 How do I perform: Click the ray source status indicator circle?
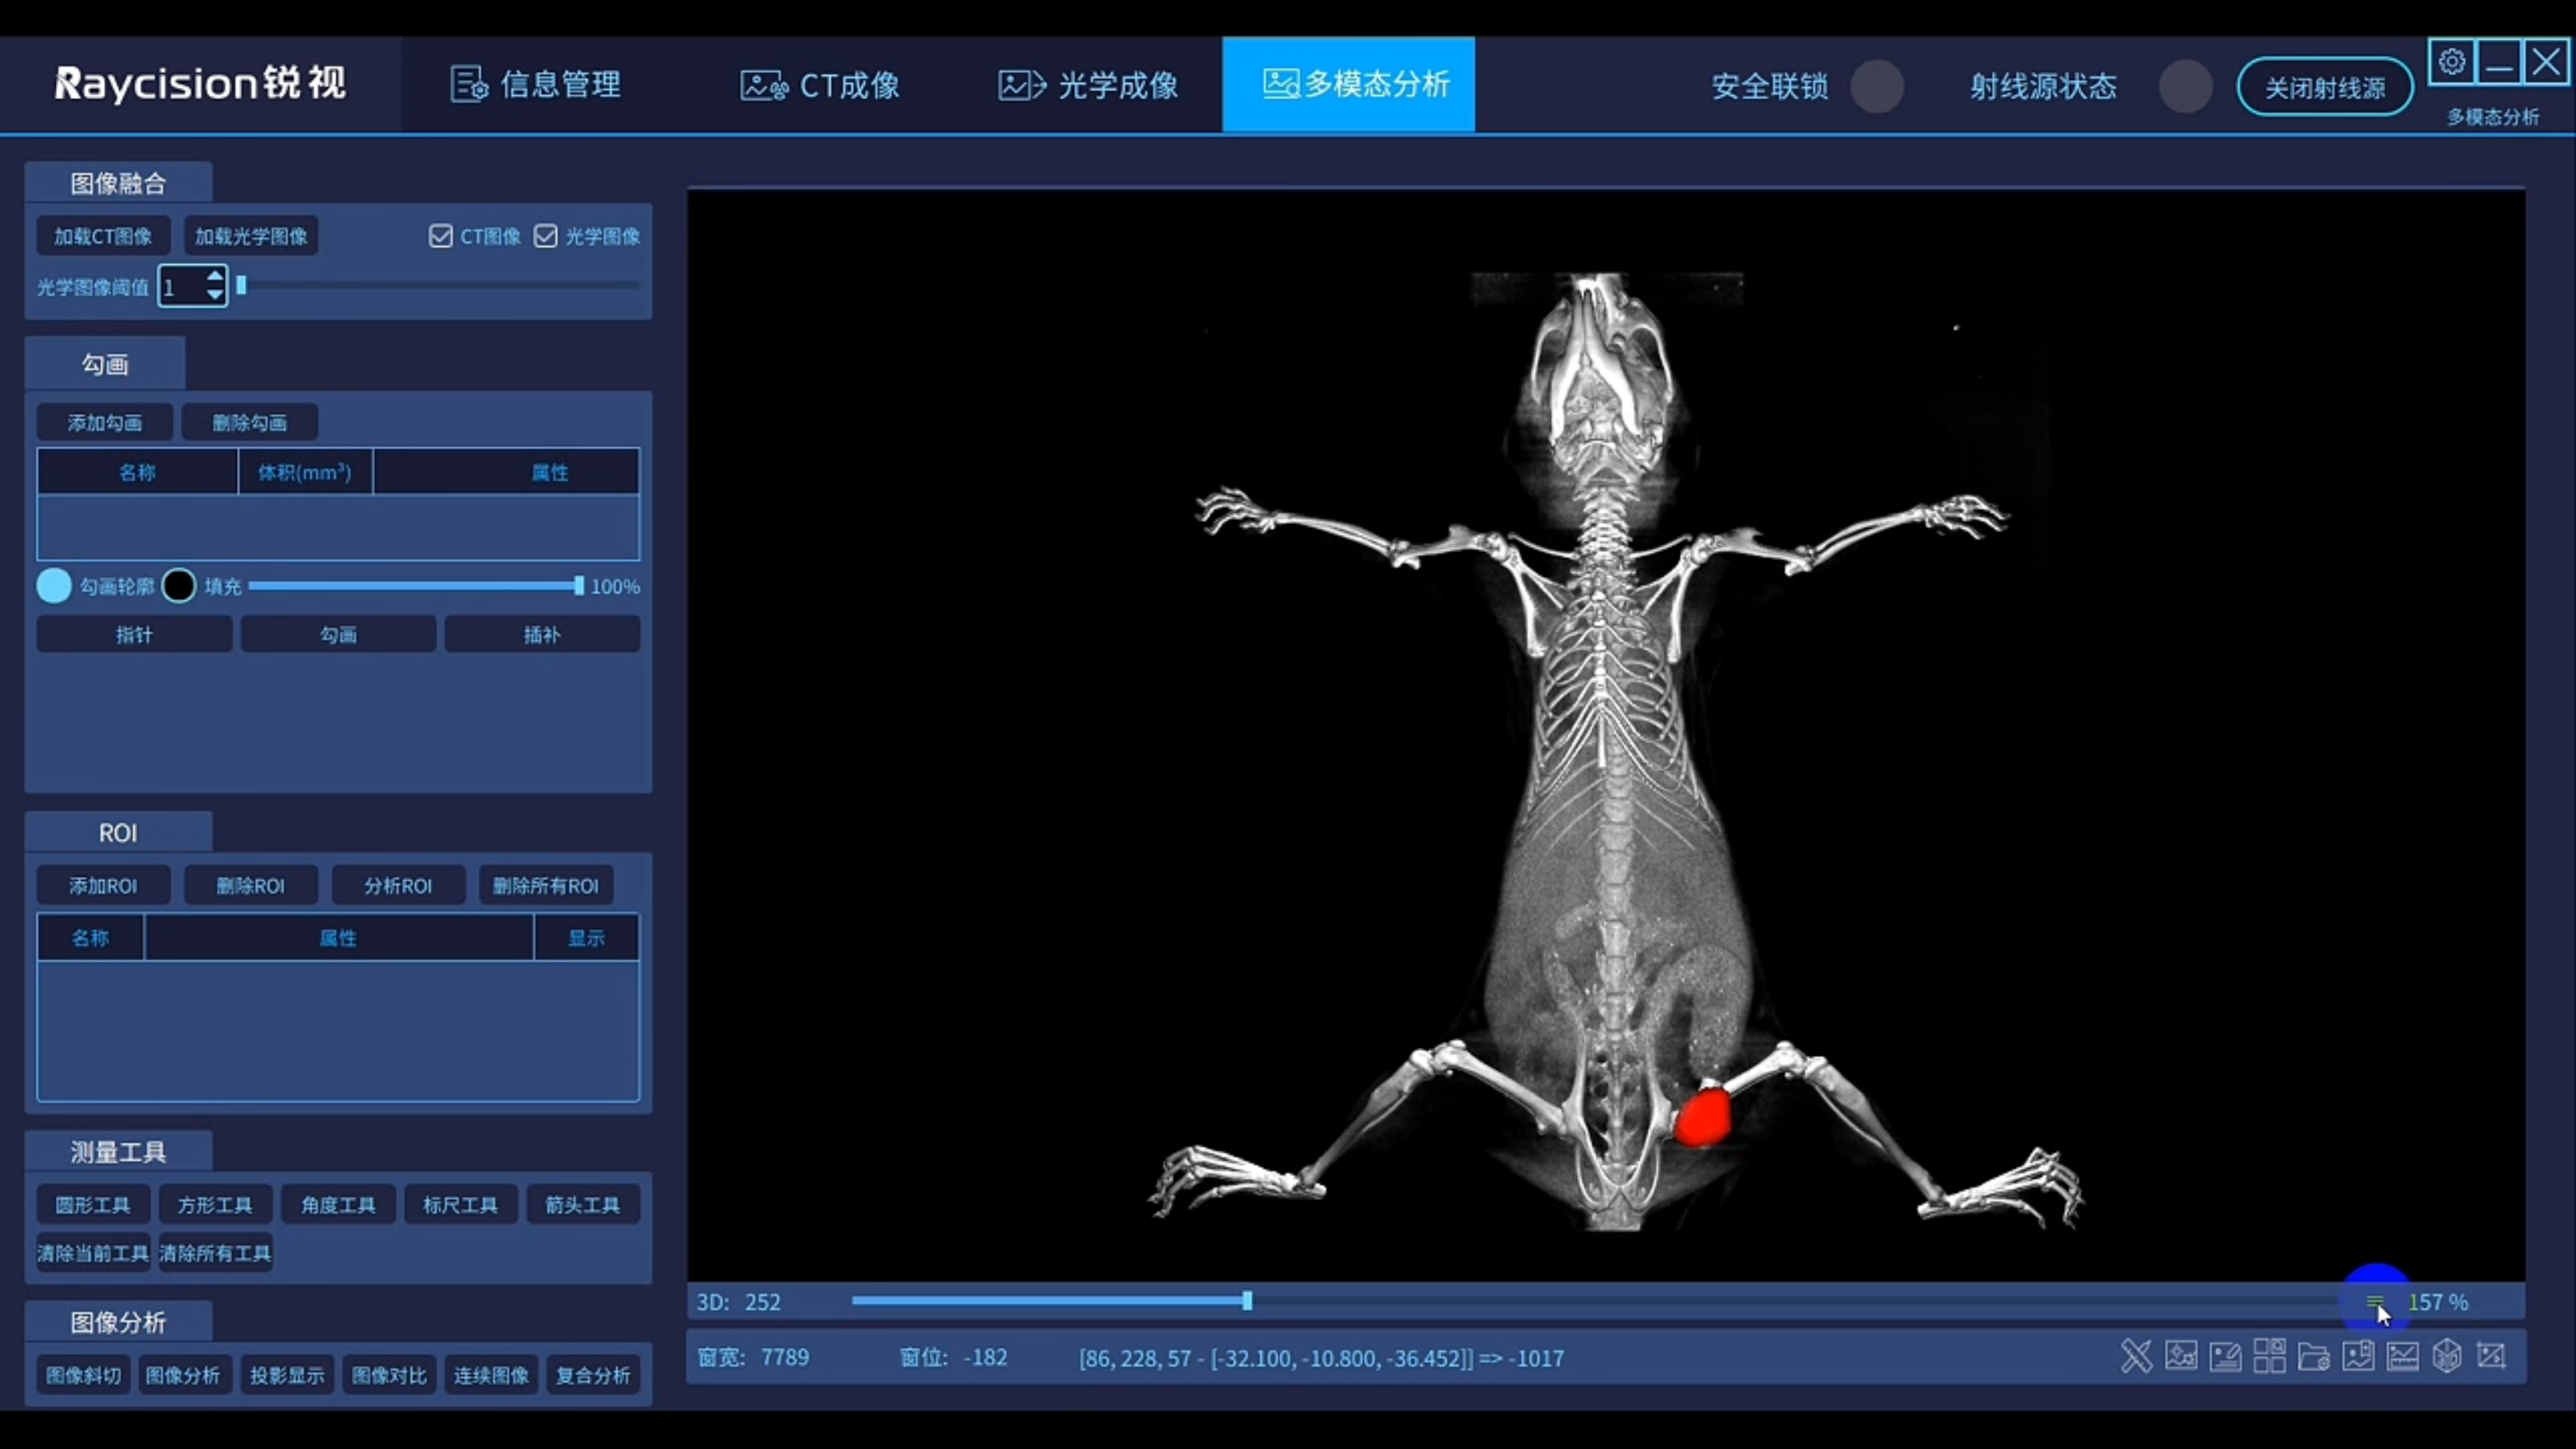coord(2185,87)
